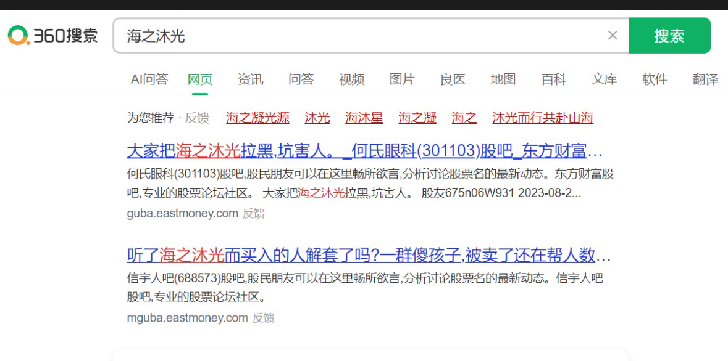Open the 地图 tab
This screenshot has width=728, height=361.
pyautogui.click(x=503, y=79)
